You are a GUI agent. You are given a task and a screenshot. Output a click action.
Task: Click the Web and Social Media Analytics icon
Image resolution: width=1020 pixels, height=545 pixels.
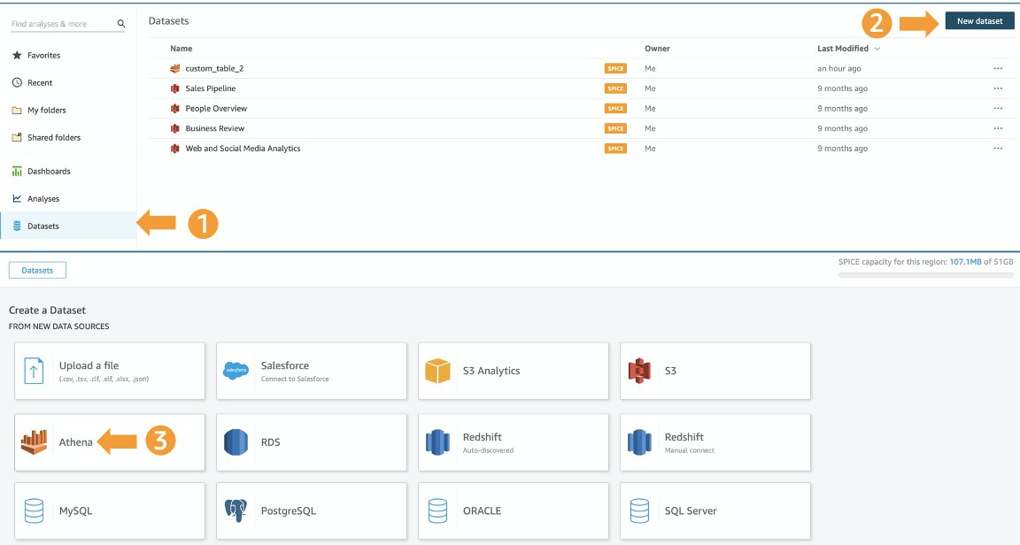[x=174, y=149]
